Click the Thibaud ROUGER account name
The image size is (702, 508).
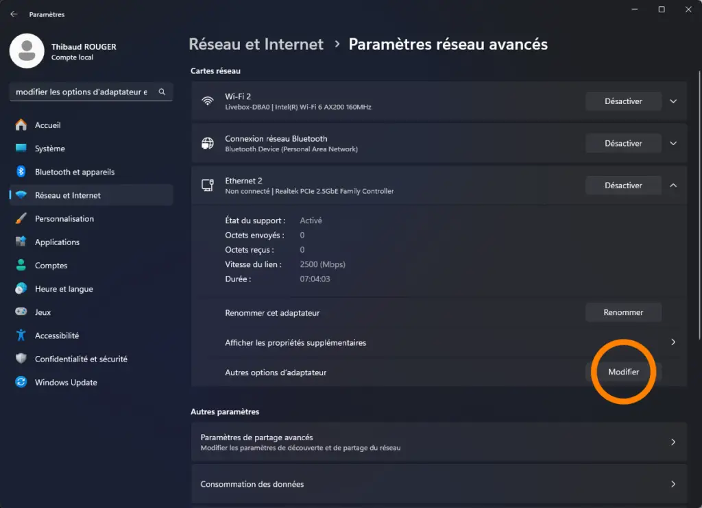click(84, 47)
